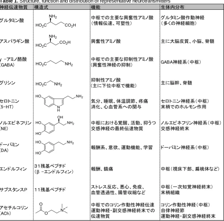Click the Table 1 caption text
Viewport: 224px width, 221px height.
coord(85,1)
